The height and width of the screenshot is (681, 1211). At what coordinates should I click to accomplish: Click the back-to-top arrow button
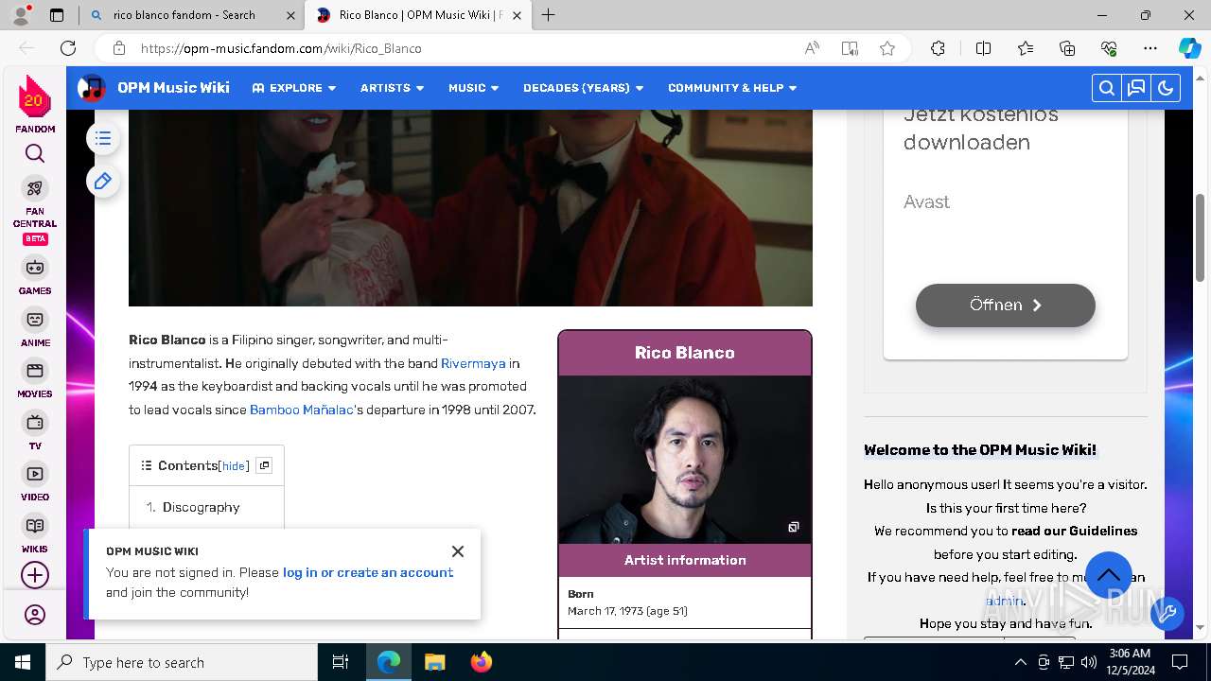pyautogui.click(x=1109, y=575)
